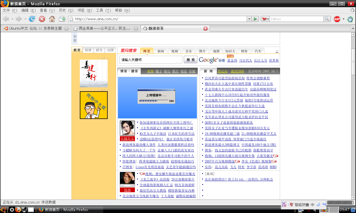Open the 编辑(E) menu
The image size is (356, 213).
coord(29,10)
